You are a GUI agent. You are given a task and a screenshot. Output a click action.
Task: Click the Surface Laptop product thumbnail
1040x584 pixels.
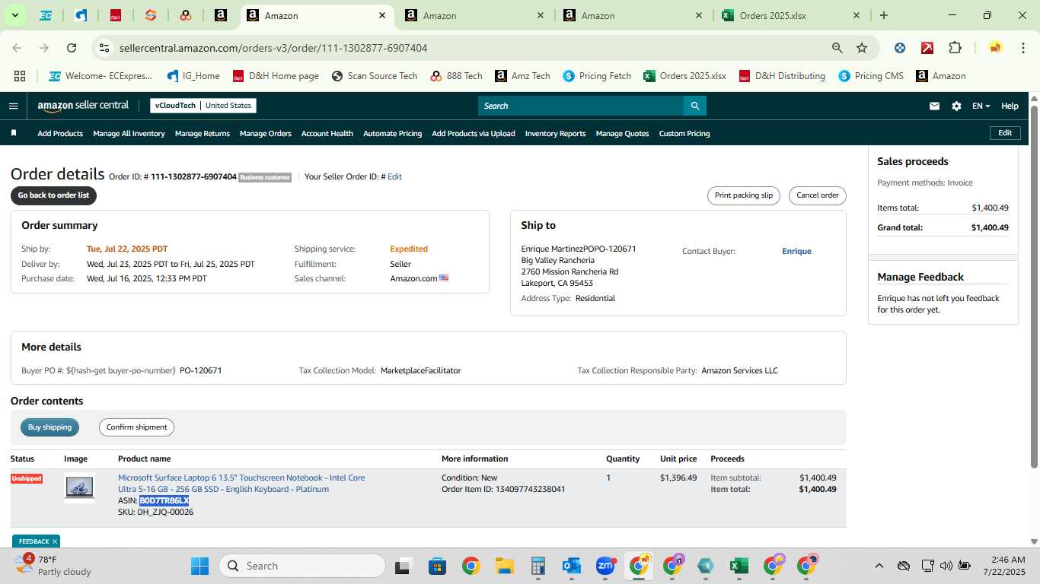point(79,487)
